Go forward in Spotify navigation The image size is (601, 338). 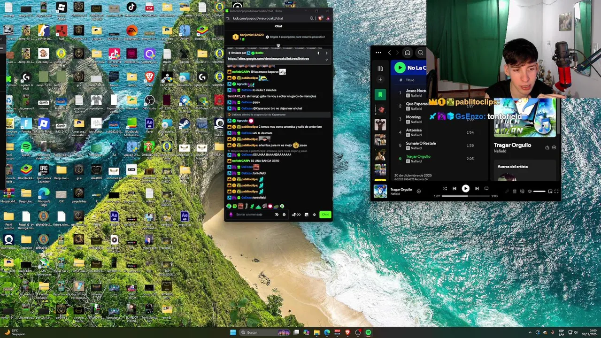click(x=397, y=53)
